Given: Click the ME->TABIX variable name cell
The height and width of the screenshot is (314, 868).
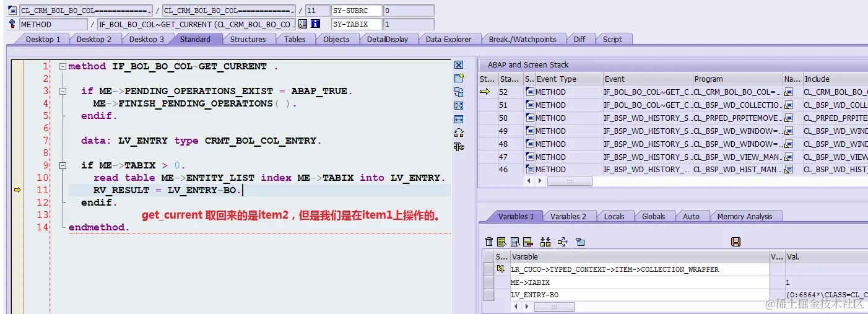Looking at the screenshot, I should (639, 282).
